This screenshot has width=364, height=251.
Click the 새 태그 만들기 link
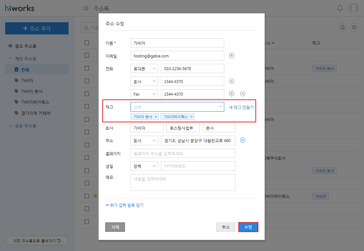tap(241, 107)
